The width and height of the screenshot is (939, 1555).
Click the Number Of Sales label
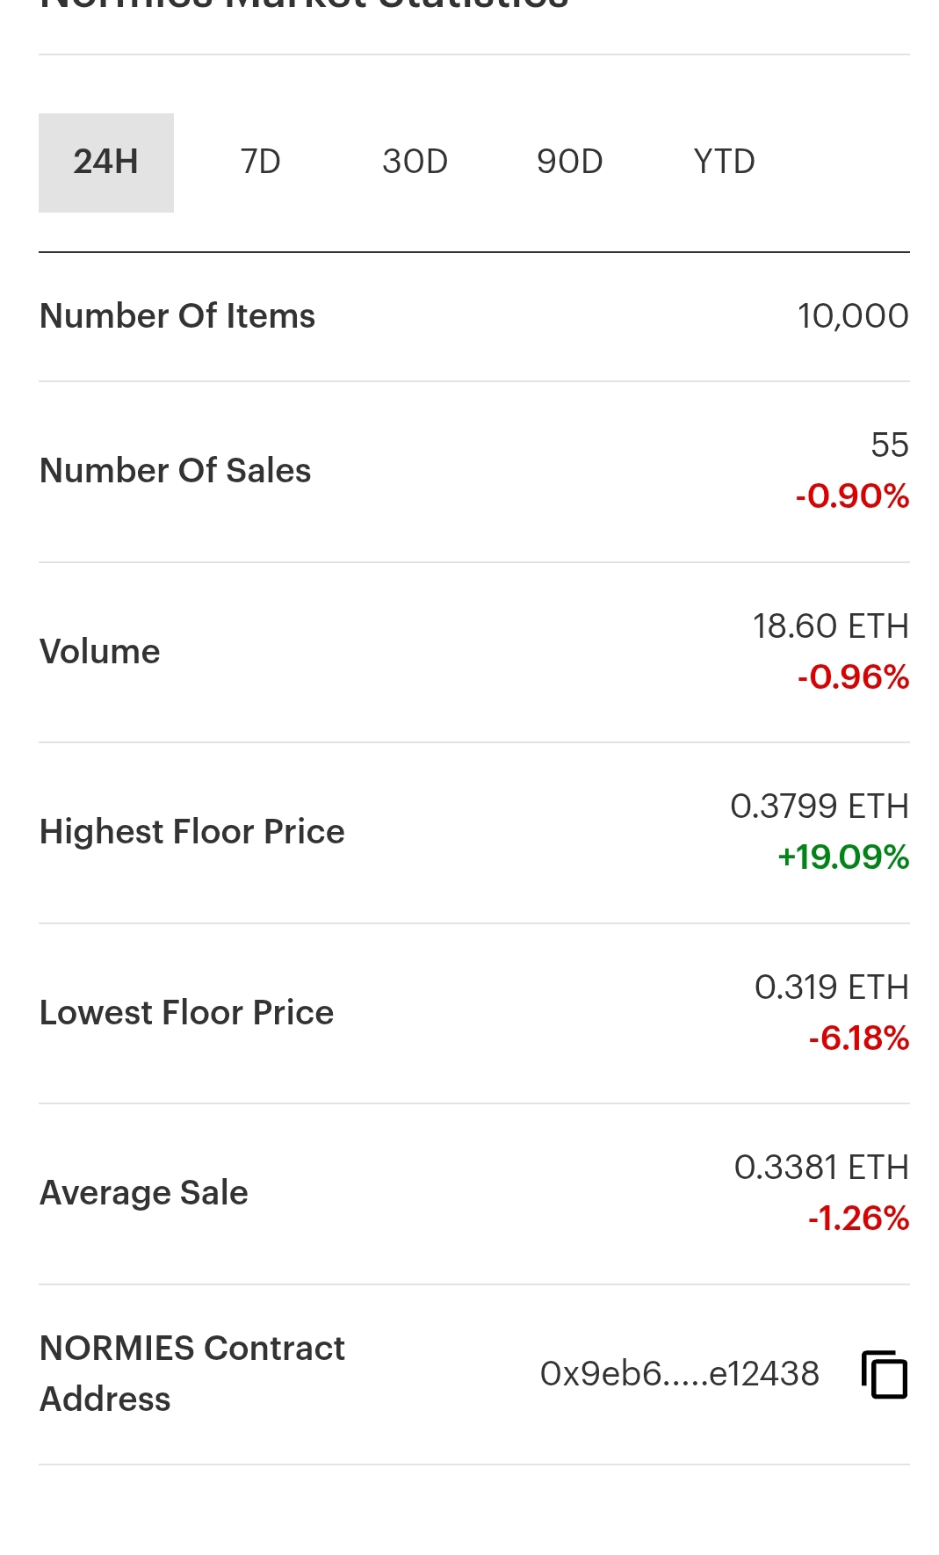pos(176,471)
